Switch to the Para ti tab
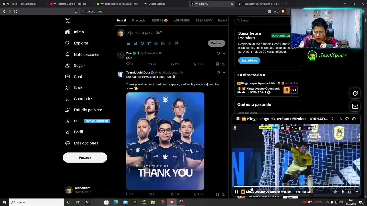367x206 pixels. 121,21
